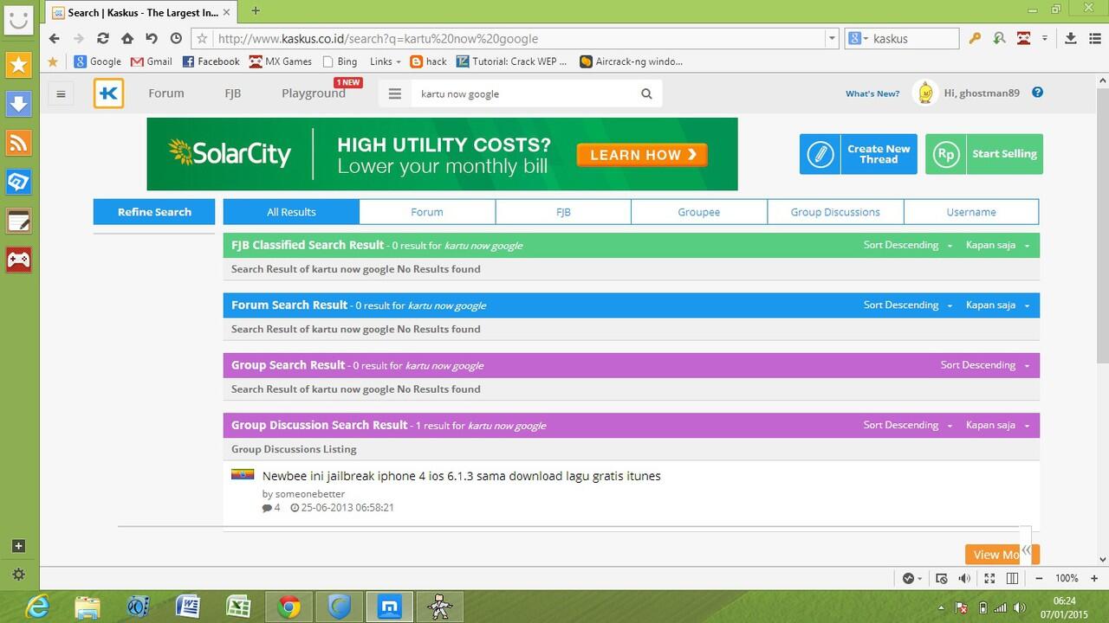1109x623 pixels.
Task: Open the What's New? link
Action: tap(872, 93)
